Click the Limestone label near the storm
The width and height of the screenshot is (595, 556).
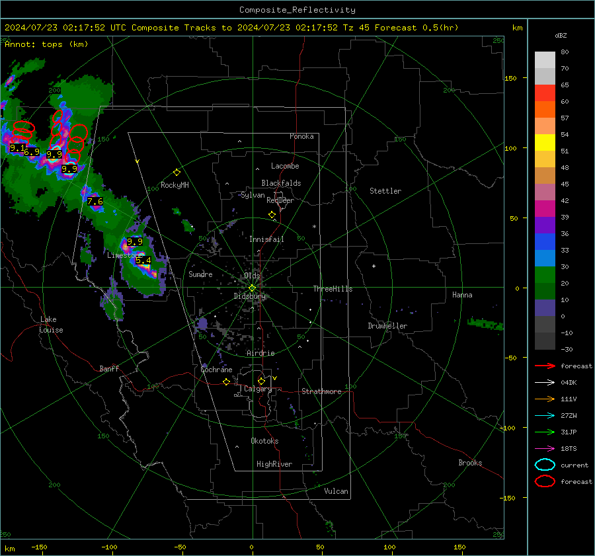(124, 255)
